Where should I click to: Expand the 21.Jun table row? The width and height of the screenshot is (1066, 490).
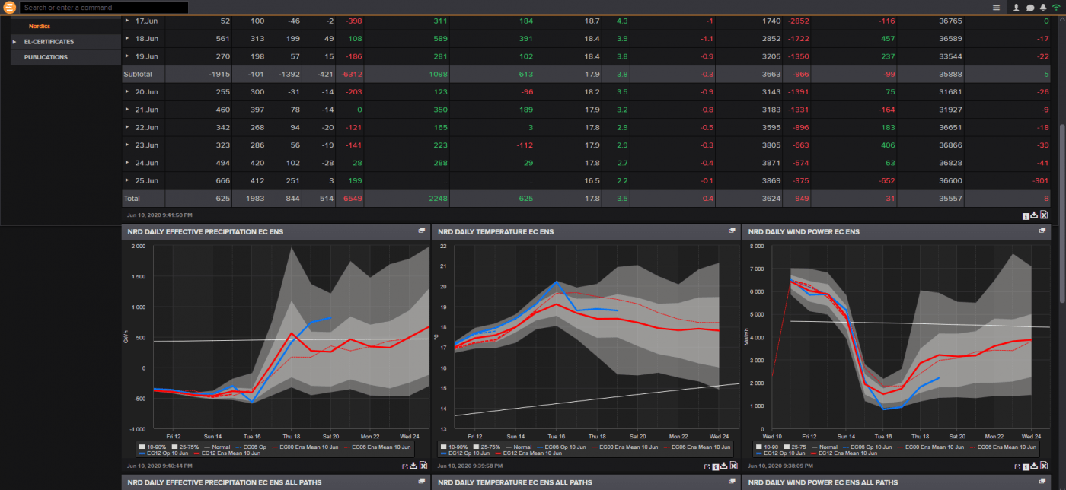click(128, 110)
